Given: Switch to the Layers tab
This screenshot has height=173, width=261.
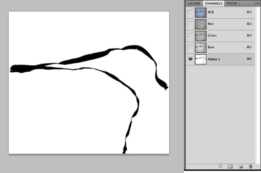Looking at the screenshot, I should [x=194, y=3].
